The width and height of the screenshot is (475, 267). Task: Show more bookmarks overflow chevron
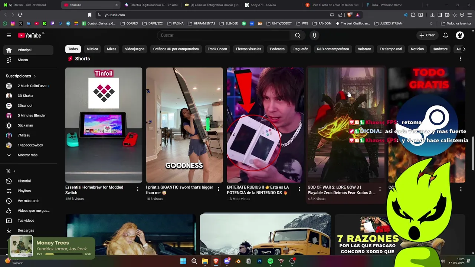(431, 23)
